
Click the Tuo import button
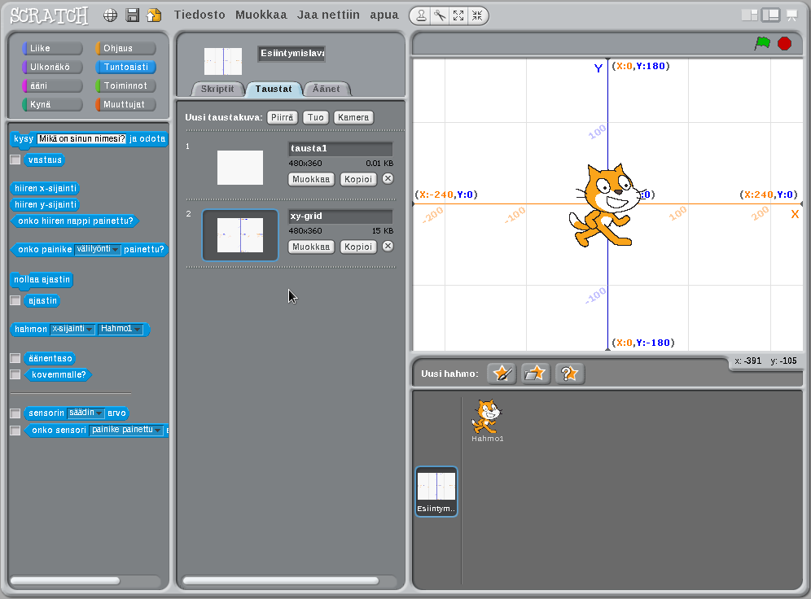(x=315, y=117)
